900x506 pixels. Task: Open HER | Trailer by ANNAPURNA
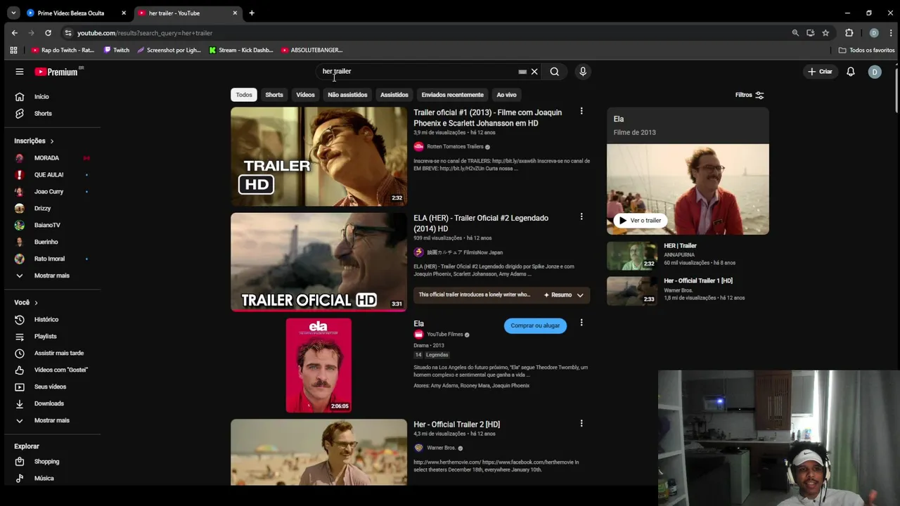tap(680, 246)
